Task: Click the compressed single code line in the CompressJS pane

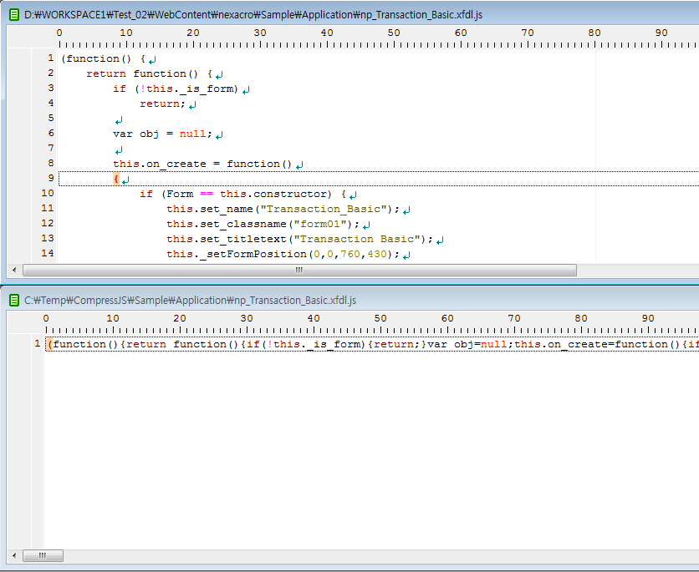Action: point(373,345)
